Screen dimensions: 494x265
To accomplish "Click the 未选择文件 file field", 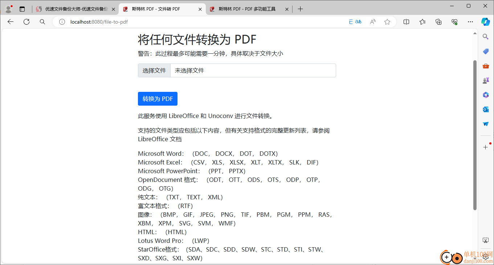I will click(237, 70).
